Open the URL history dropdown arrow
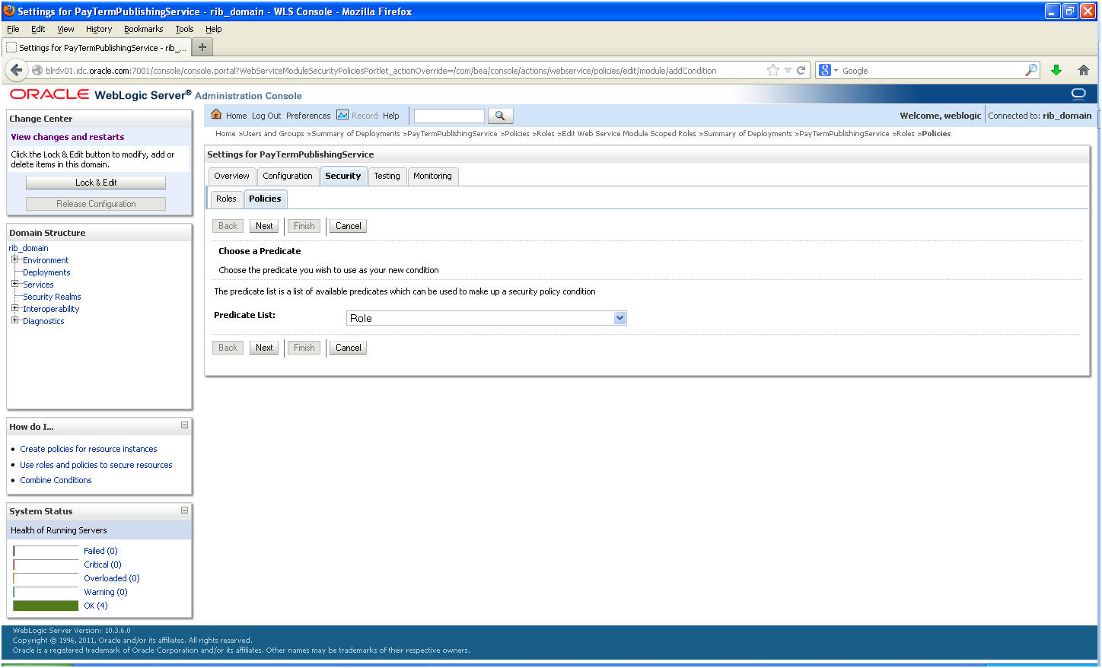The width and height of the screenshot is (1102, 668). (788, 71)
